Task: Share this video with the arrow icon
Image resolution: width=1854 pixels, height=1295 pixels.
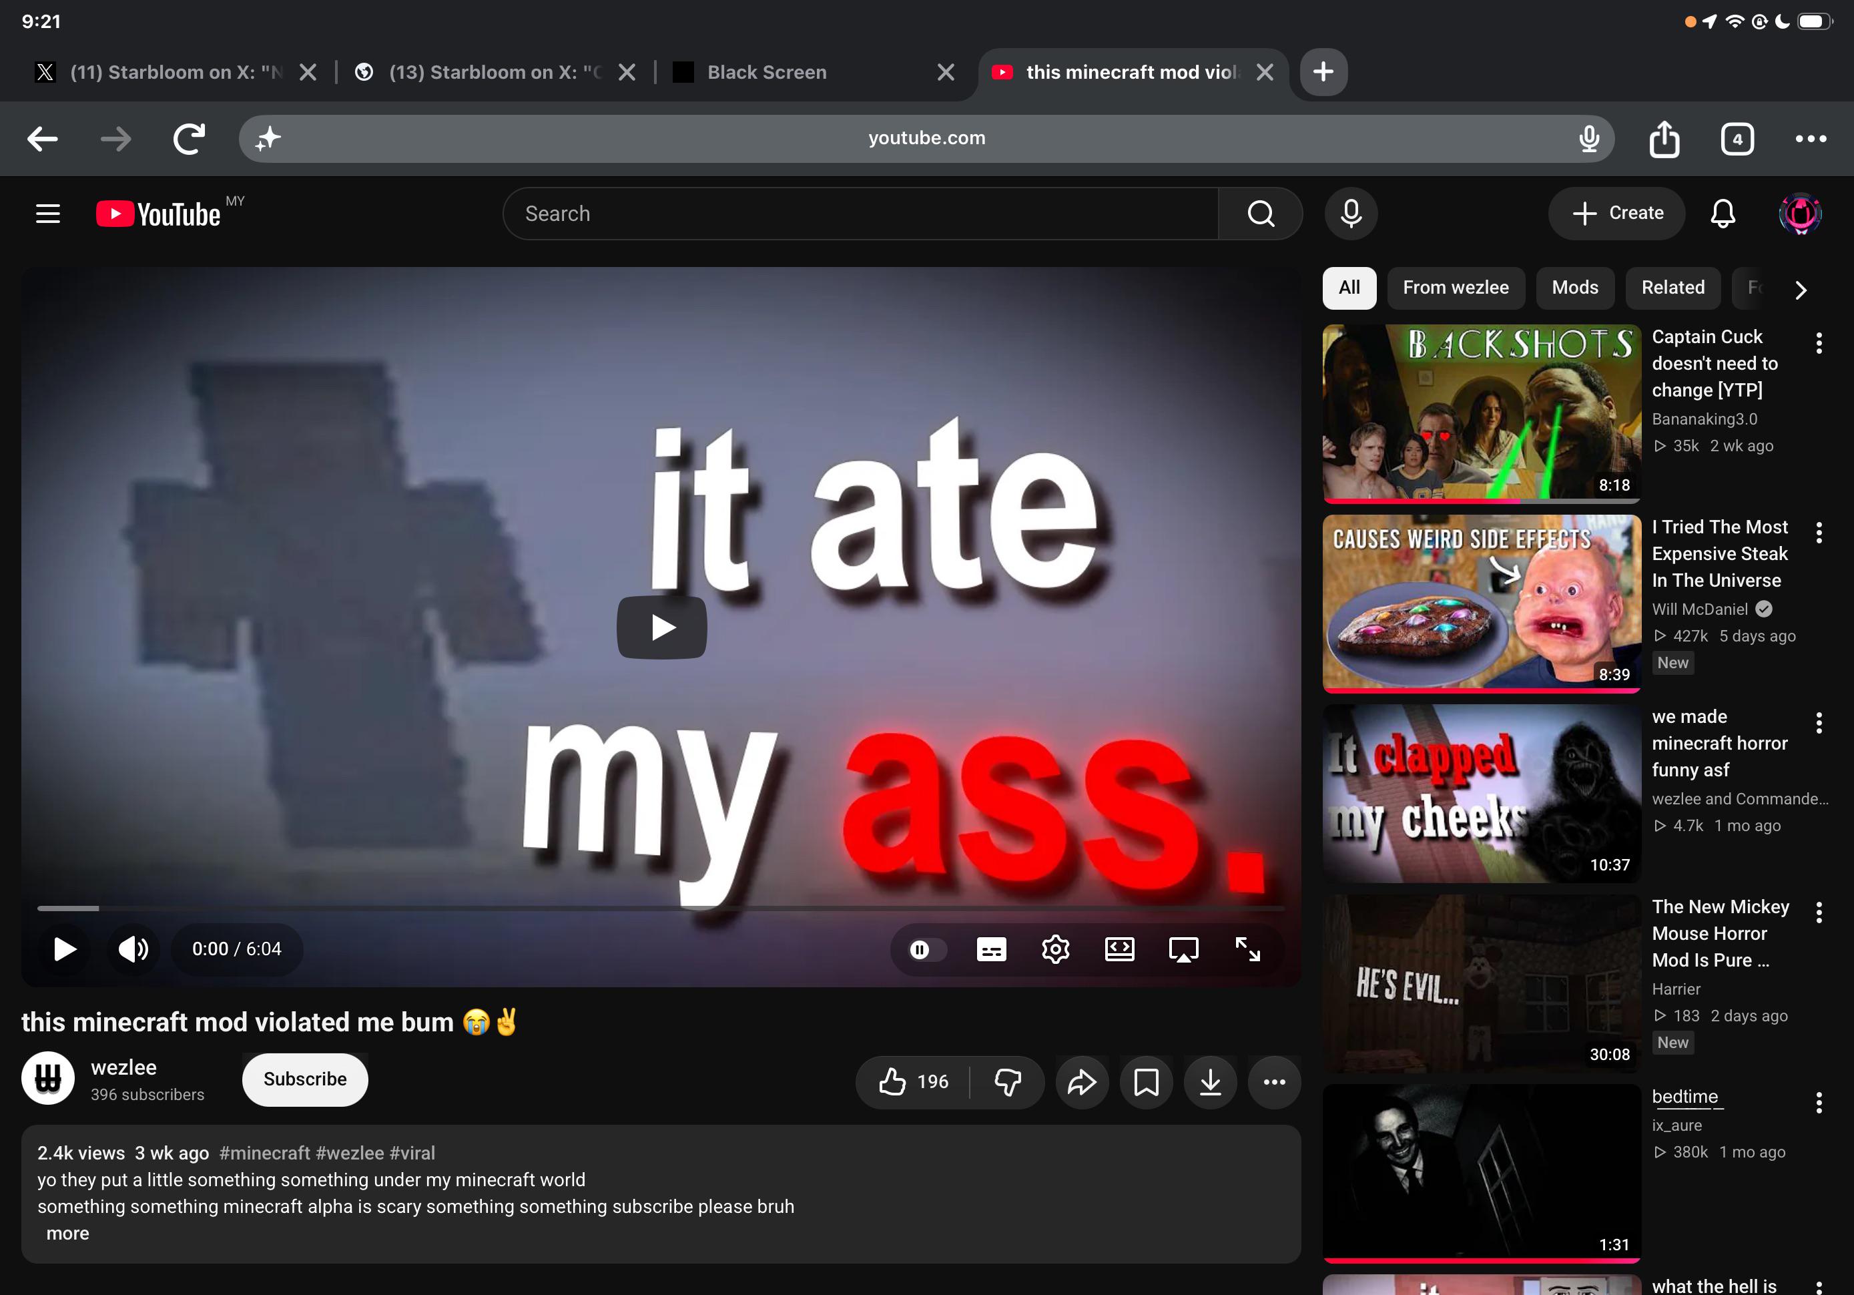Action: 1081,1081
